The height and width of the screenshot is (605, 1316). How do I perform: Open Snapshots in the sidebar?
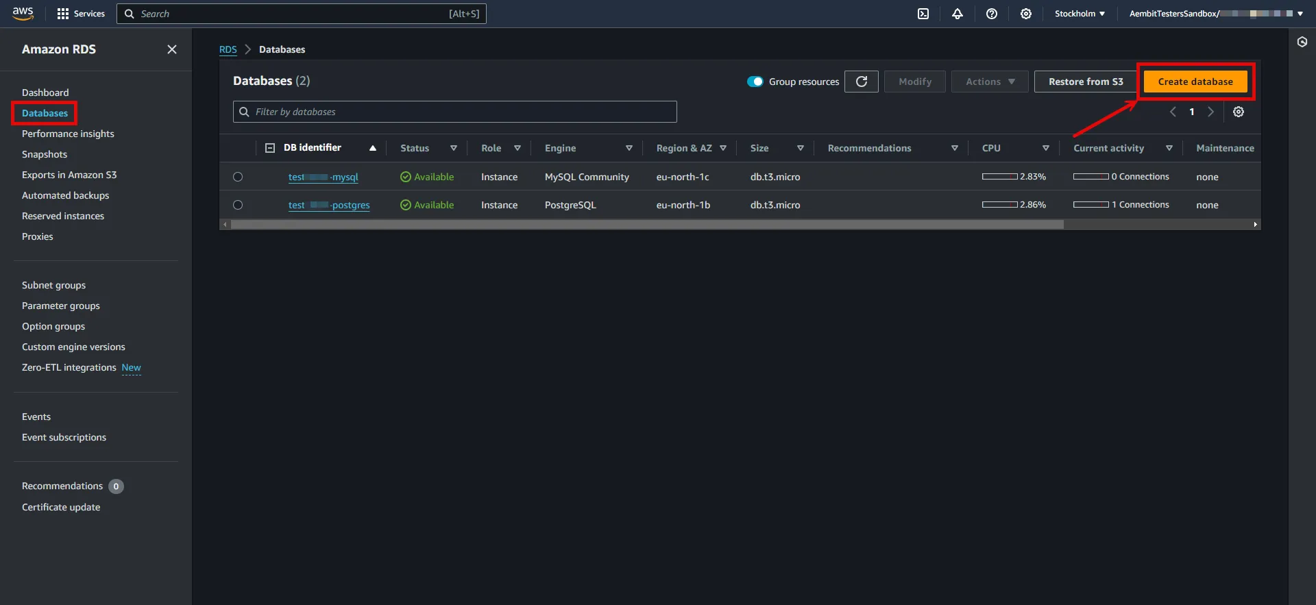(x=45, y=154)
